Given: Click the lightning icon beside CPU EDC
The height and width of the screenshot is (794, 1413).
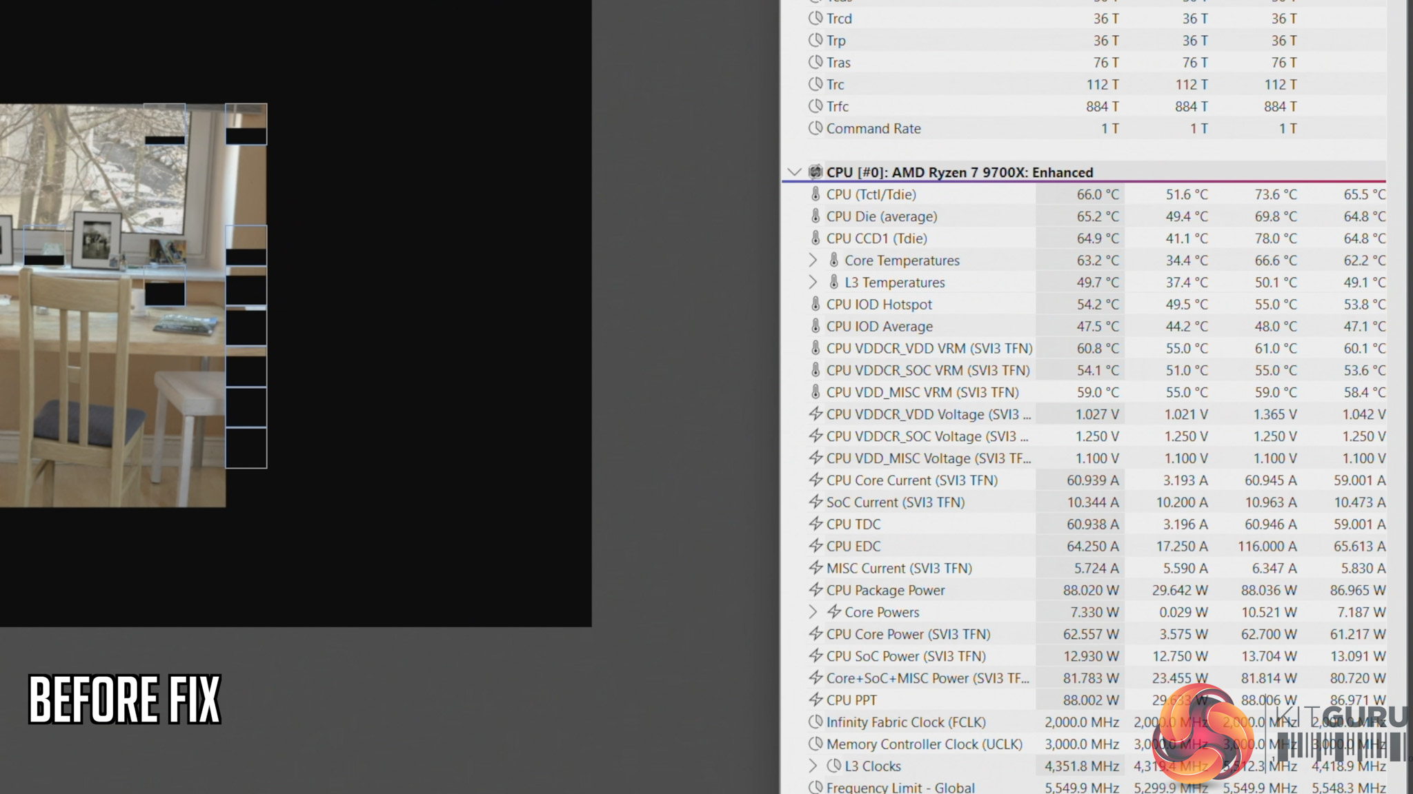Looking at the screenshot, I should [816, 546].
